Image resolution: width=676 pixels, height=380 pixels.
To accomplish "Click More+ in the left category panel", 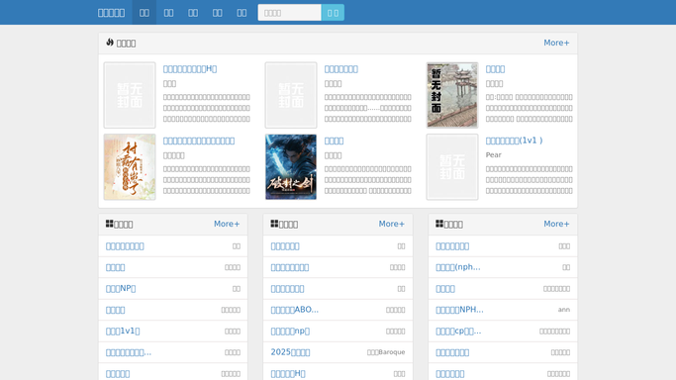I will tap(227, 224).
